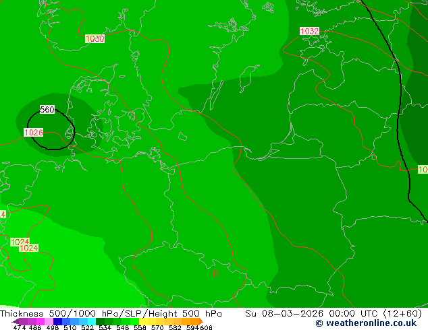Click the forecast date 'Su 08-03-2026 00:00 UTC (12+60)'

tap(333, 314)
